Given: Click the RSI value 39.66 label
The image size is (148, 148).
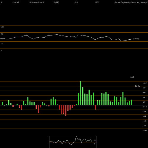Looking at the screenshot, I should (136, 39).
